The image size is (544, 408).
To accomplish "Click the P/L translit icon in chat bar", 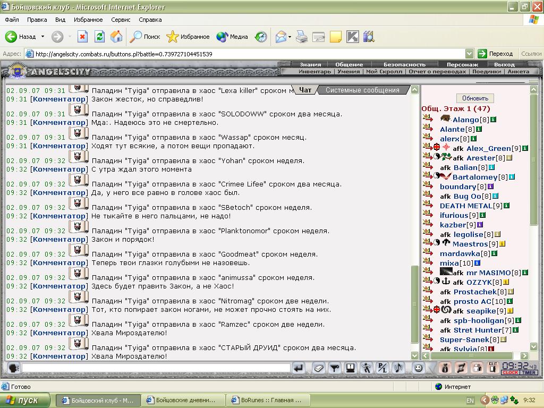I will pos(382,368).
